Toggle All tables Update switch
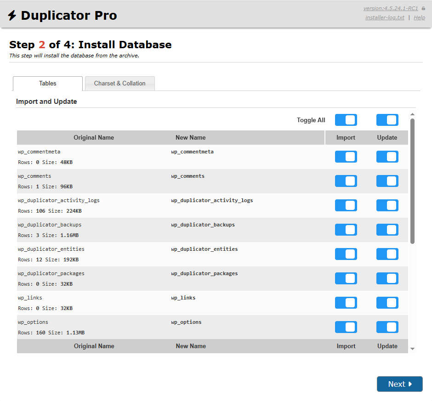Image resolution: width=432 pixels, height=401 pixels. point(387,120)
